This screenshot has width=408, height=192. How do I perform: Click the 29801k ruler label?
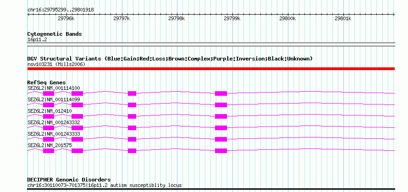coord(343,18)
